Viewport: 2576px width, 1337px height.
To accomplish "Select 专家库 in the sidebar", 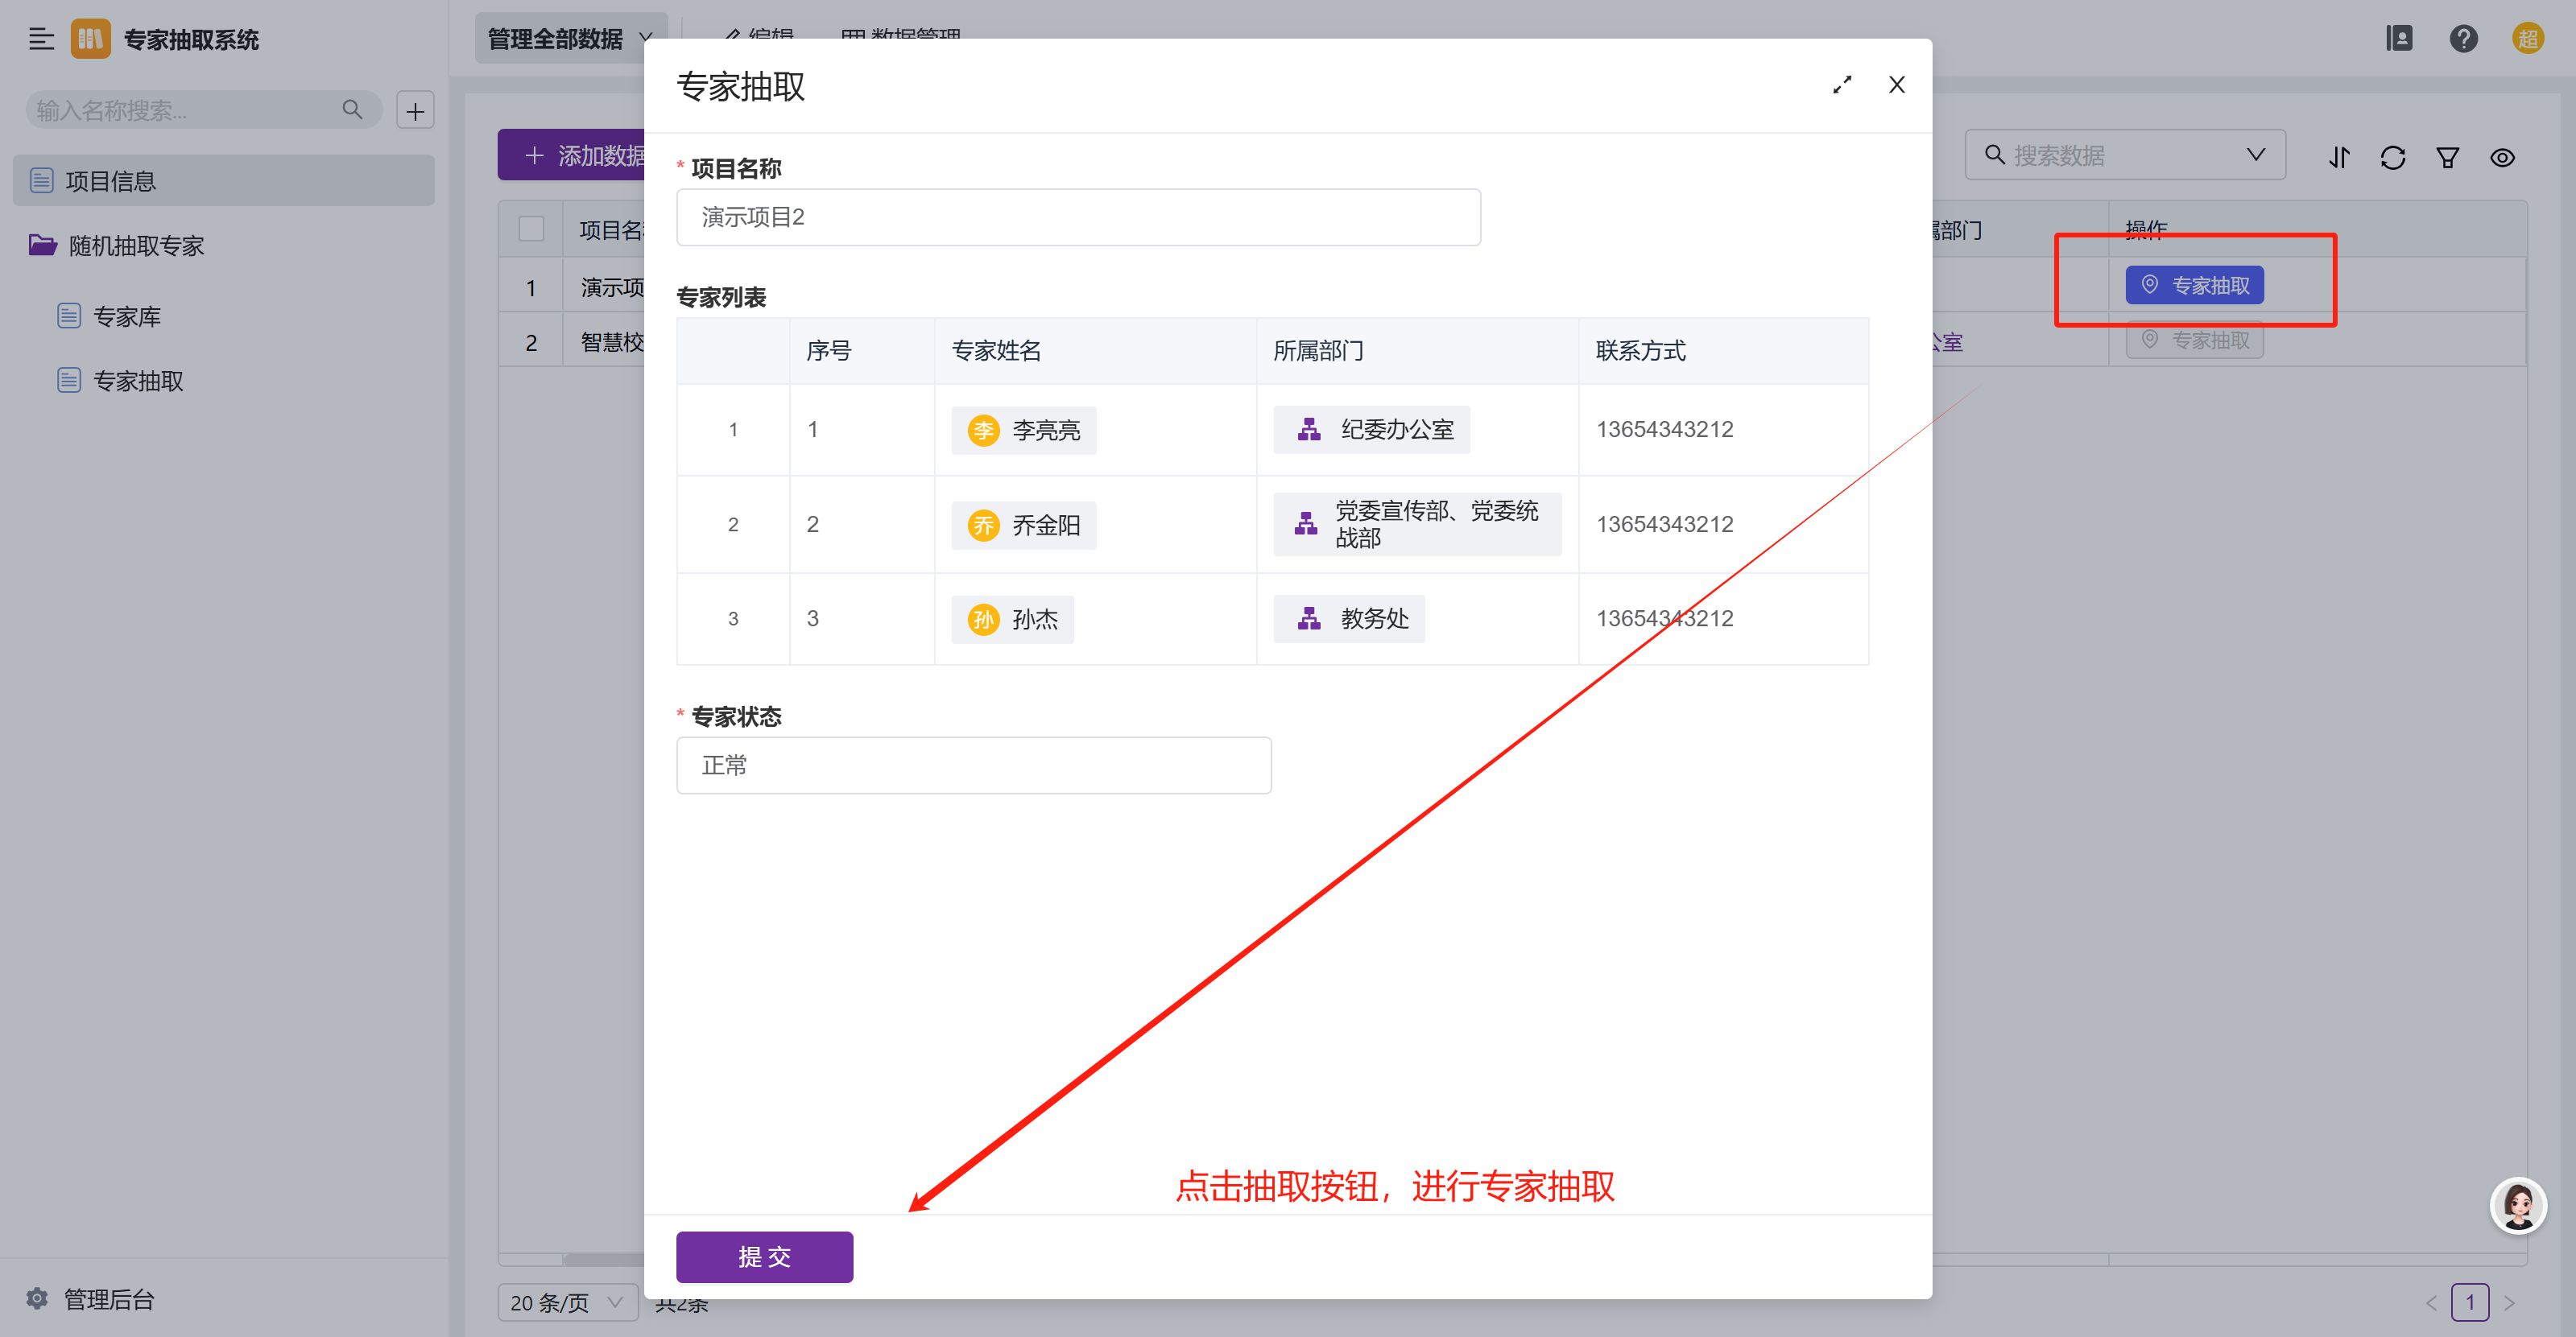I will click(x=126, y=317).
